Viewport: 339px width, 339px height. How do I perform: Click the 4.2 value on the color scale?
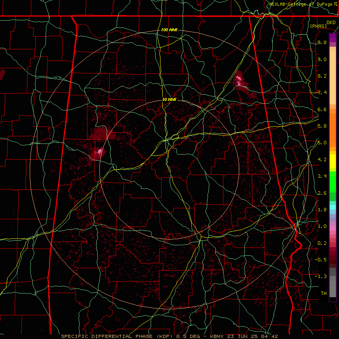pyautogui.click(x=322, y=160)
